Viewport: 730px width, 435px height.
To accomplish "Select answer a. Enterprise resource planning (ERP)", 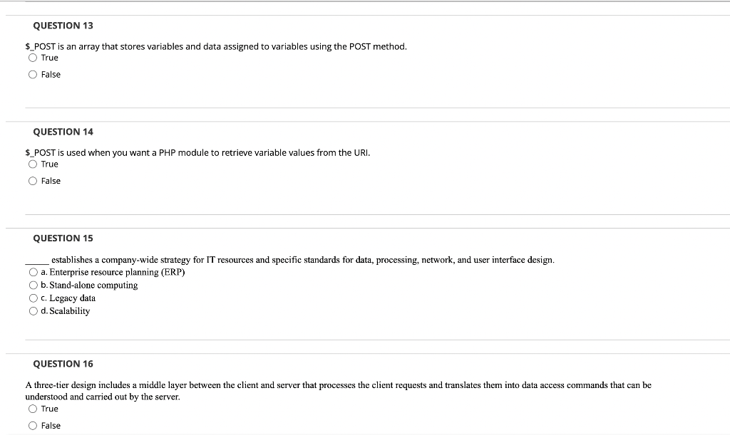I will coord(32,272).
